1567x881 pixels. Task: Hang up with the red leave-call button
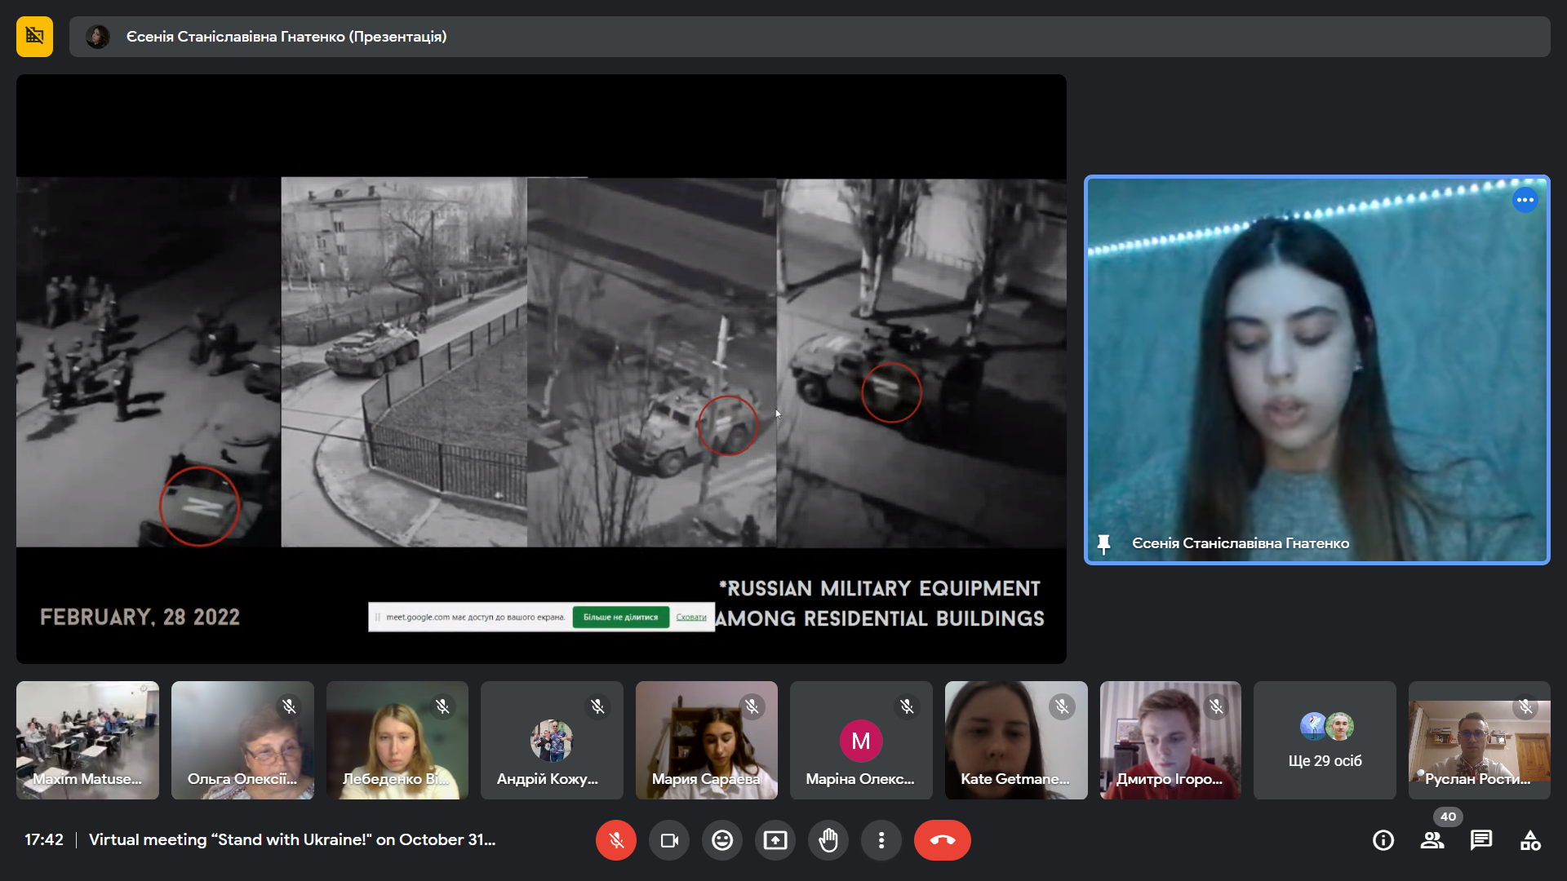pyautogui.click(x=942, y=840)
